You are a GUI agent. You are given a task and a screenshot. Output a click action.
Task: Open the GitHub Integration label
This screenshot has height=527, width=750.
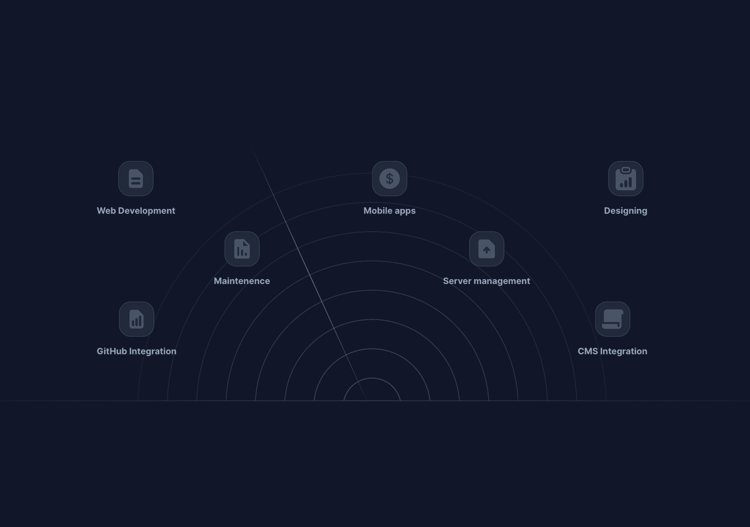(x=137, y=351)
